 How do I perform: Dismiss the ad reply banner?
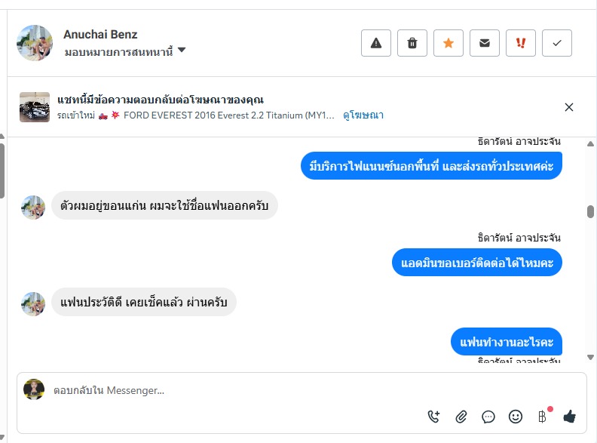569,107
